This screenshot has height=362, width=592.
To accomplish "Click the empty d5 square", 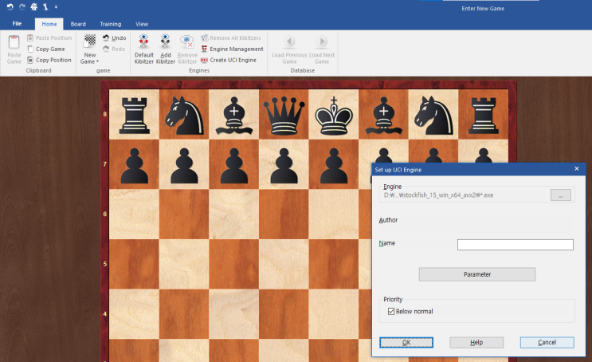I will pyautogui.click(x=284, y=264).
